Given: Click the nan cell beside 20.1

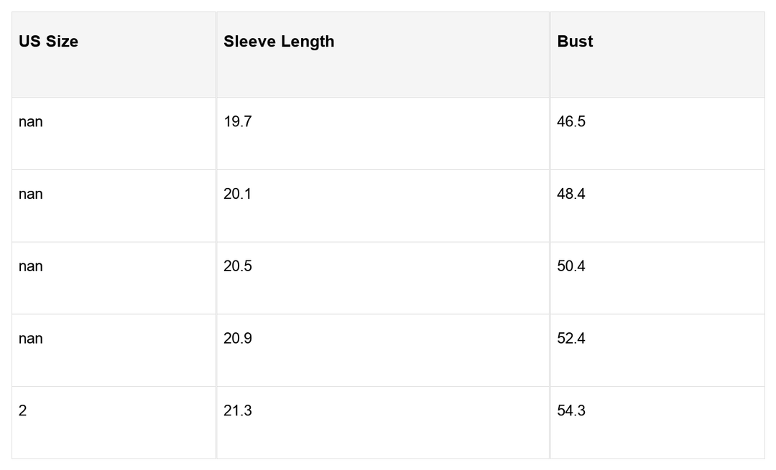Looking at the screenshot, I should tap(31, 194).
